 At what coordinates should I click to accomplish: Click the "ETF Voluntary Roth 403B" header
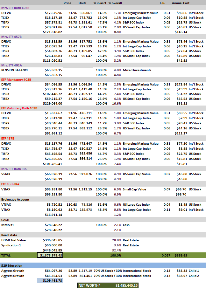(19, 108)
